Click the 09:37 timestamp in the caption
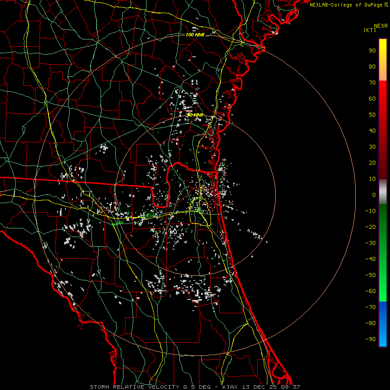The width and height of the screenshot is (390, 390). coord(290,387)
